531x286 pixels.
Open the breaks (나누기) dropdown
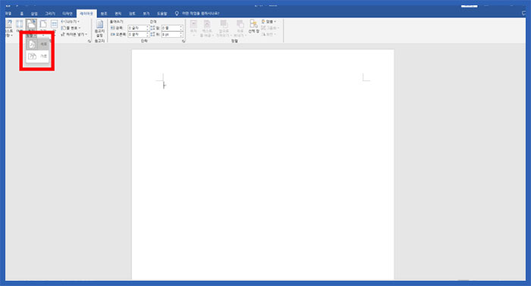71,22
